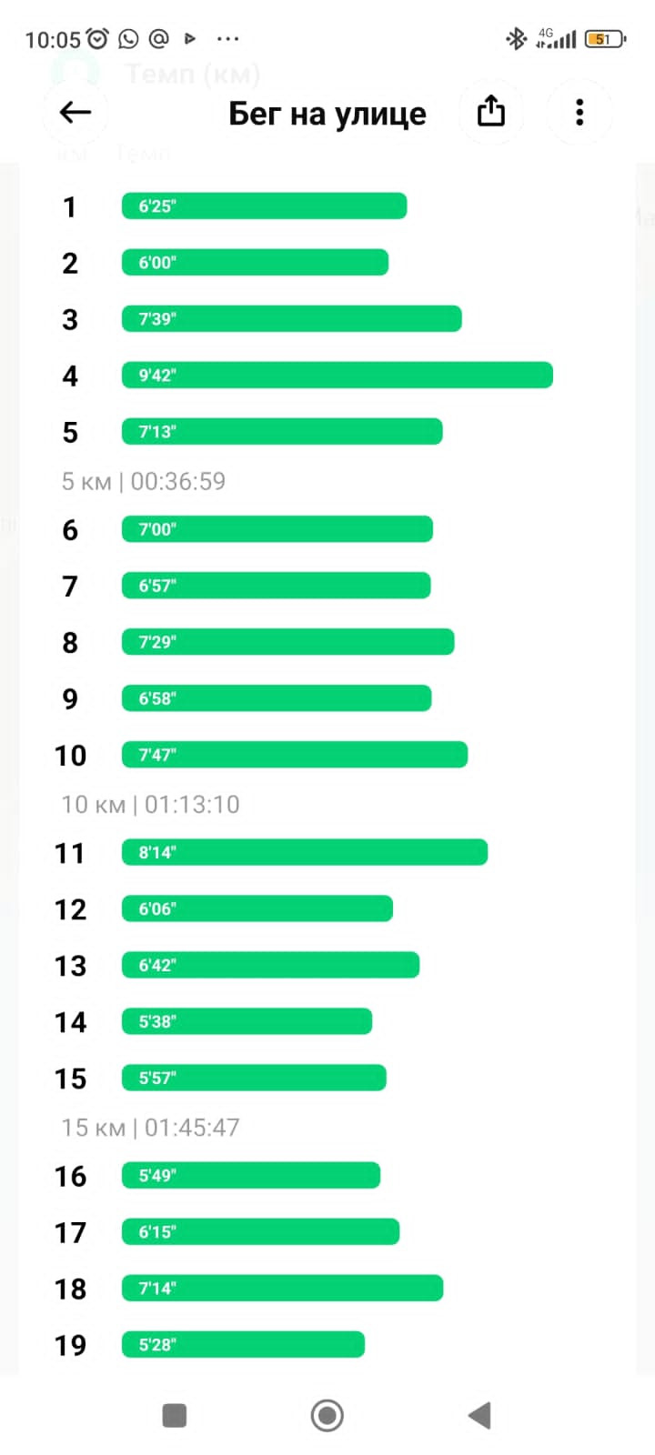Tap the WhatsApp notification icon

click(x=128, y=38)
